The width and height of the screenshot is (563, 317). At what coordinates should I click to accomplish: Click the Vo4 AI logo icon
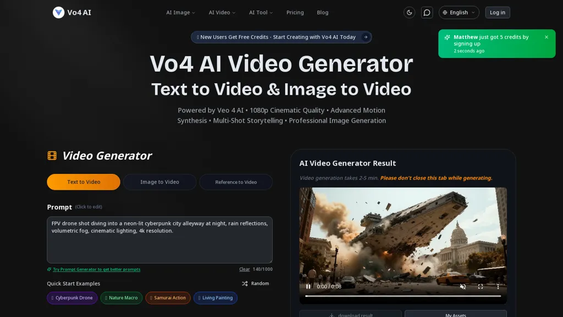click(58, 13)
